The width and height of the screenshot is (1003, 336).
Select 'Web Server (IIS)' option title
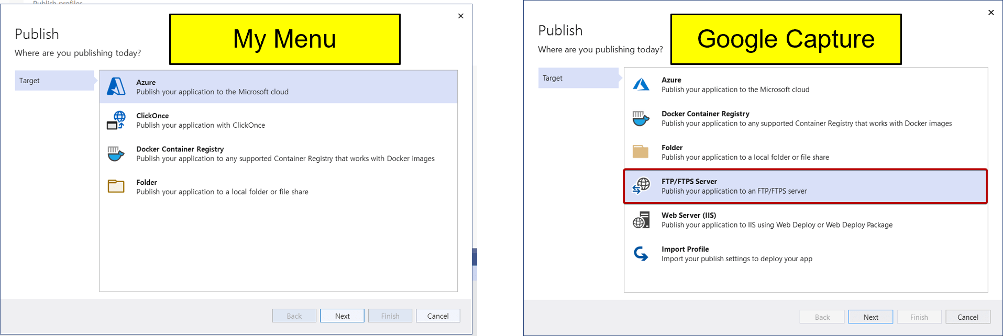(689, 215)
